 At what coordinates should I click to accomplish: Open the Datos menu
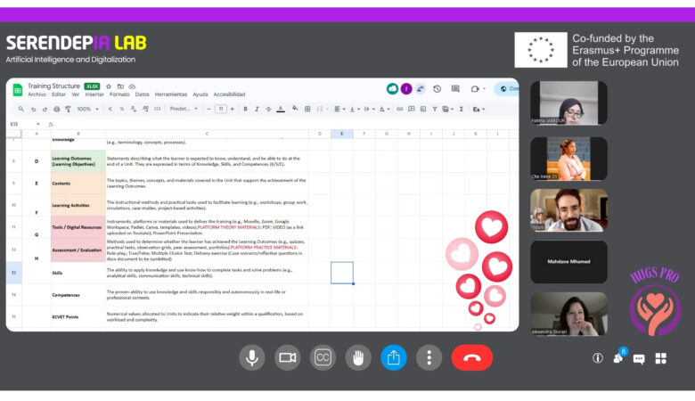(x=143, y=94)
